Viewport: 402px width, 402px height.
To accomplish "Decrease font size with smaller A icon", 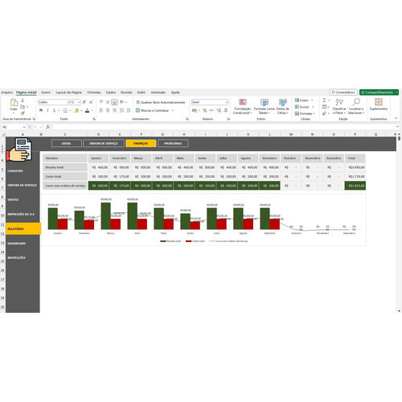I will 91,102.
